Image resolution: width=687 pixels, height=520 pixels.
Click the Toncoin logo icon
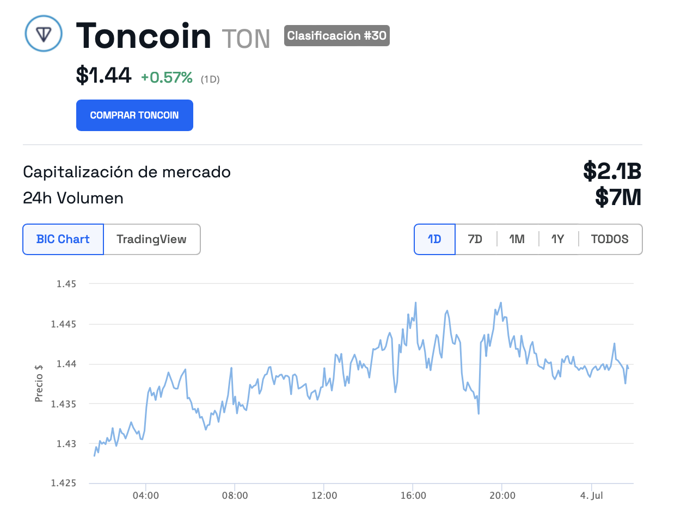coord(44,34)
